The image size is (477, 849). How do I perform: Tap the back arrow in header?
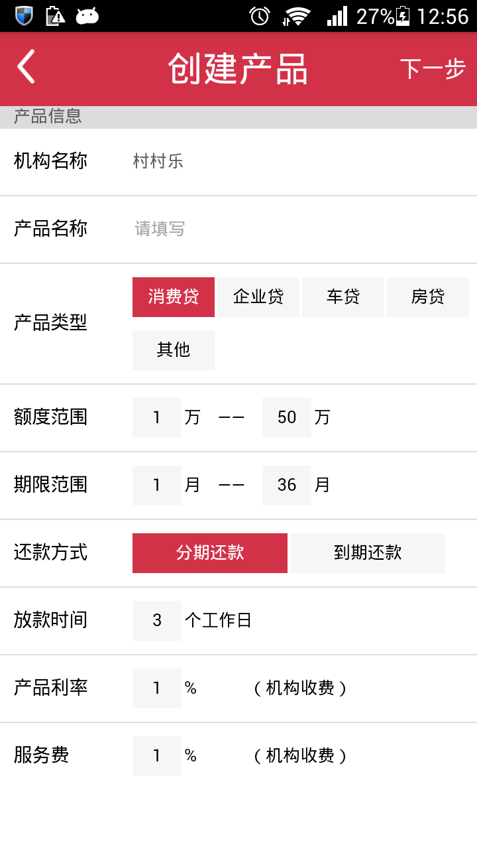(26, 68)
